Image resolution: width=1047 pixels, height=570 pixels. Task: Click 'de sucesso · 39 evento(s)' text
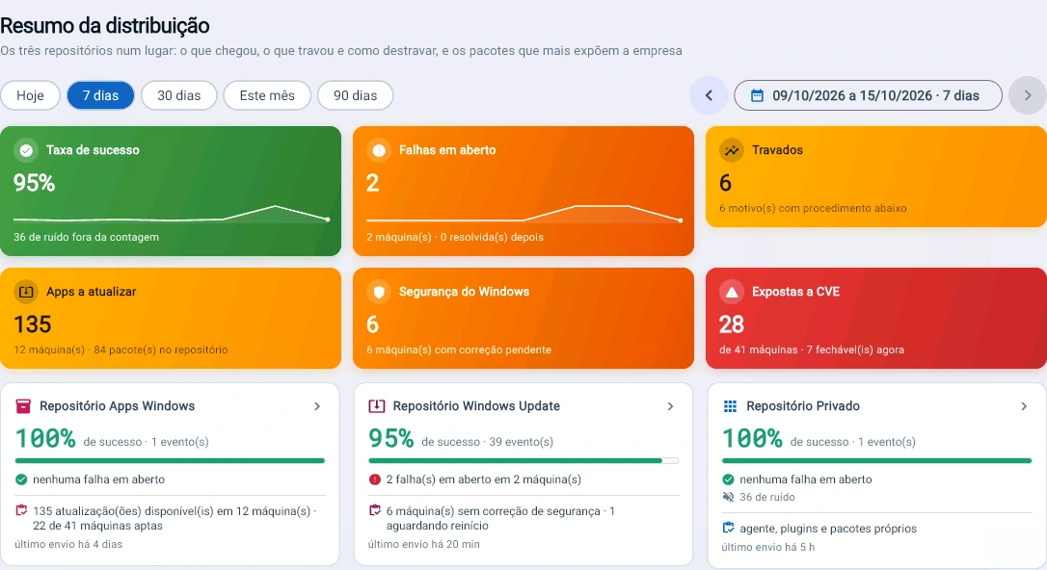(488, 441)
